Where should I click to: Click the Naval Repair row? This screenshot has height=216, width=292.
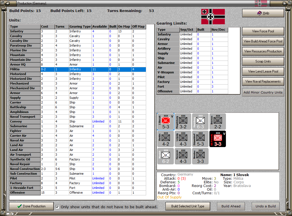[78, 164]
